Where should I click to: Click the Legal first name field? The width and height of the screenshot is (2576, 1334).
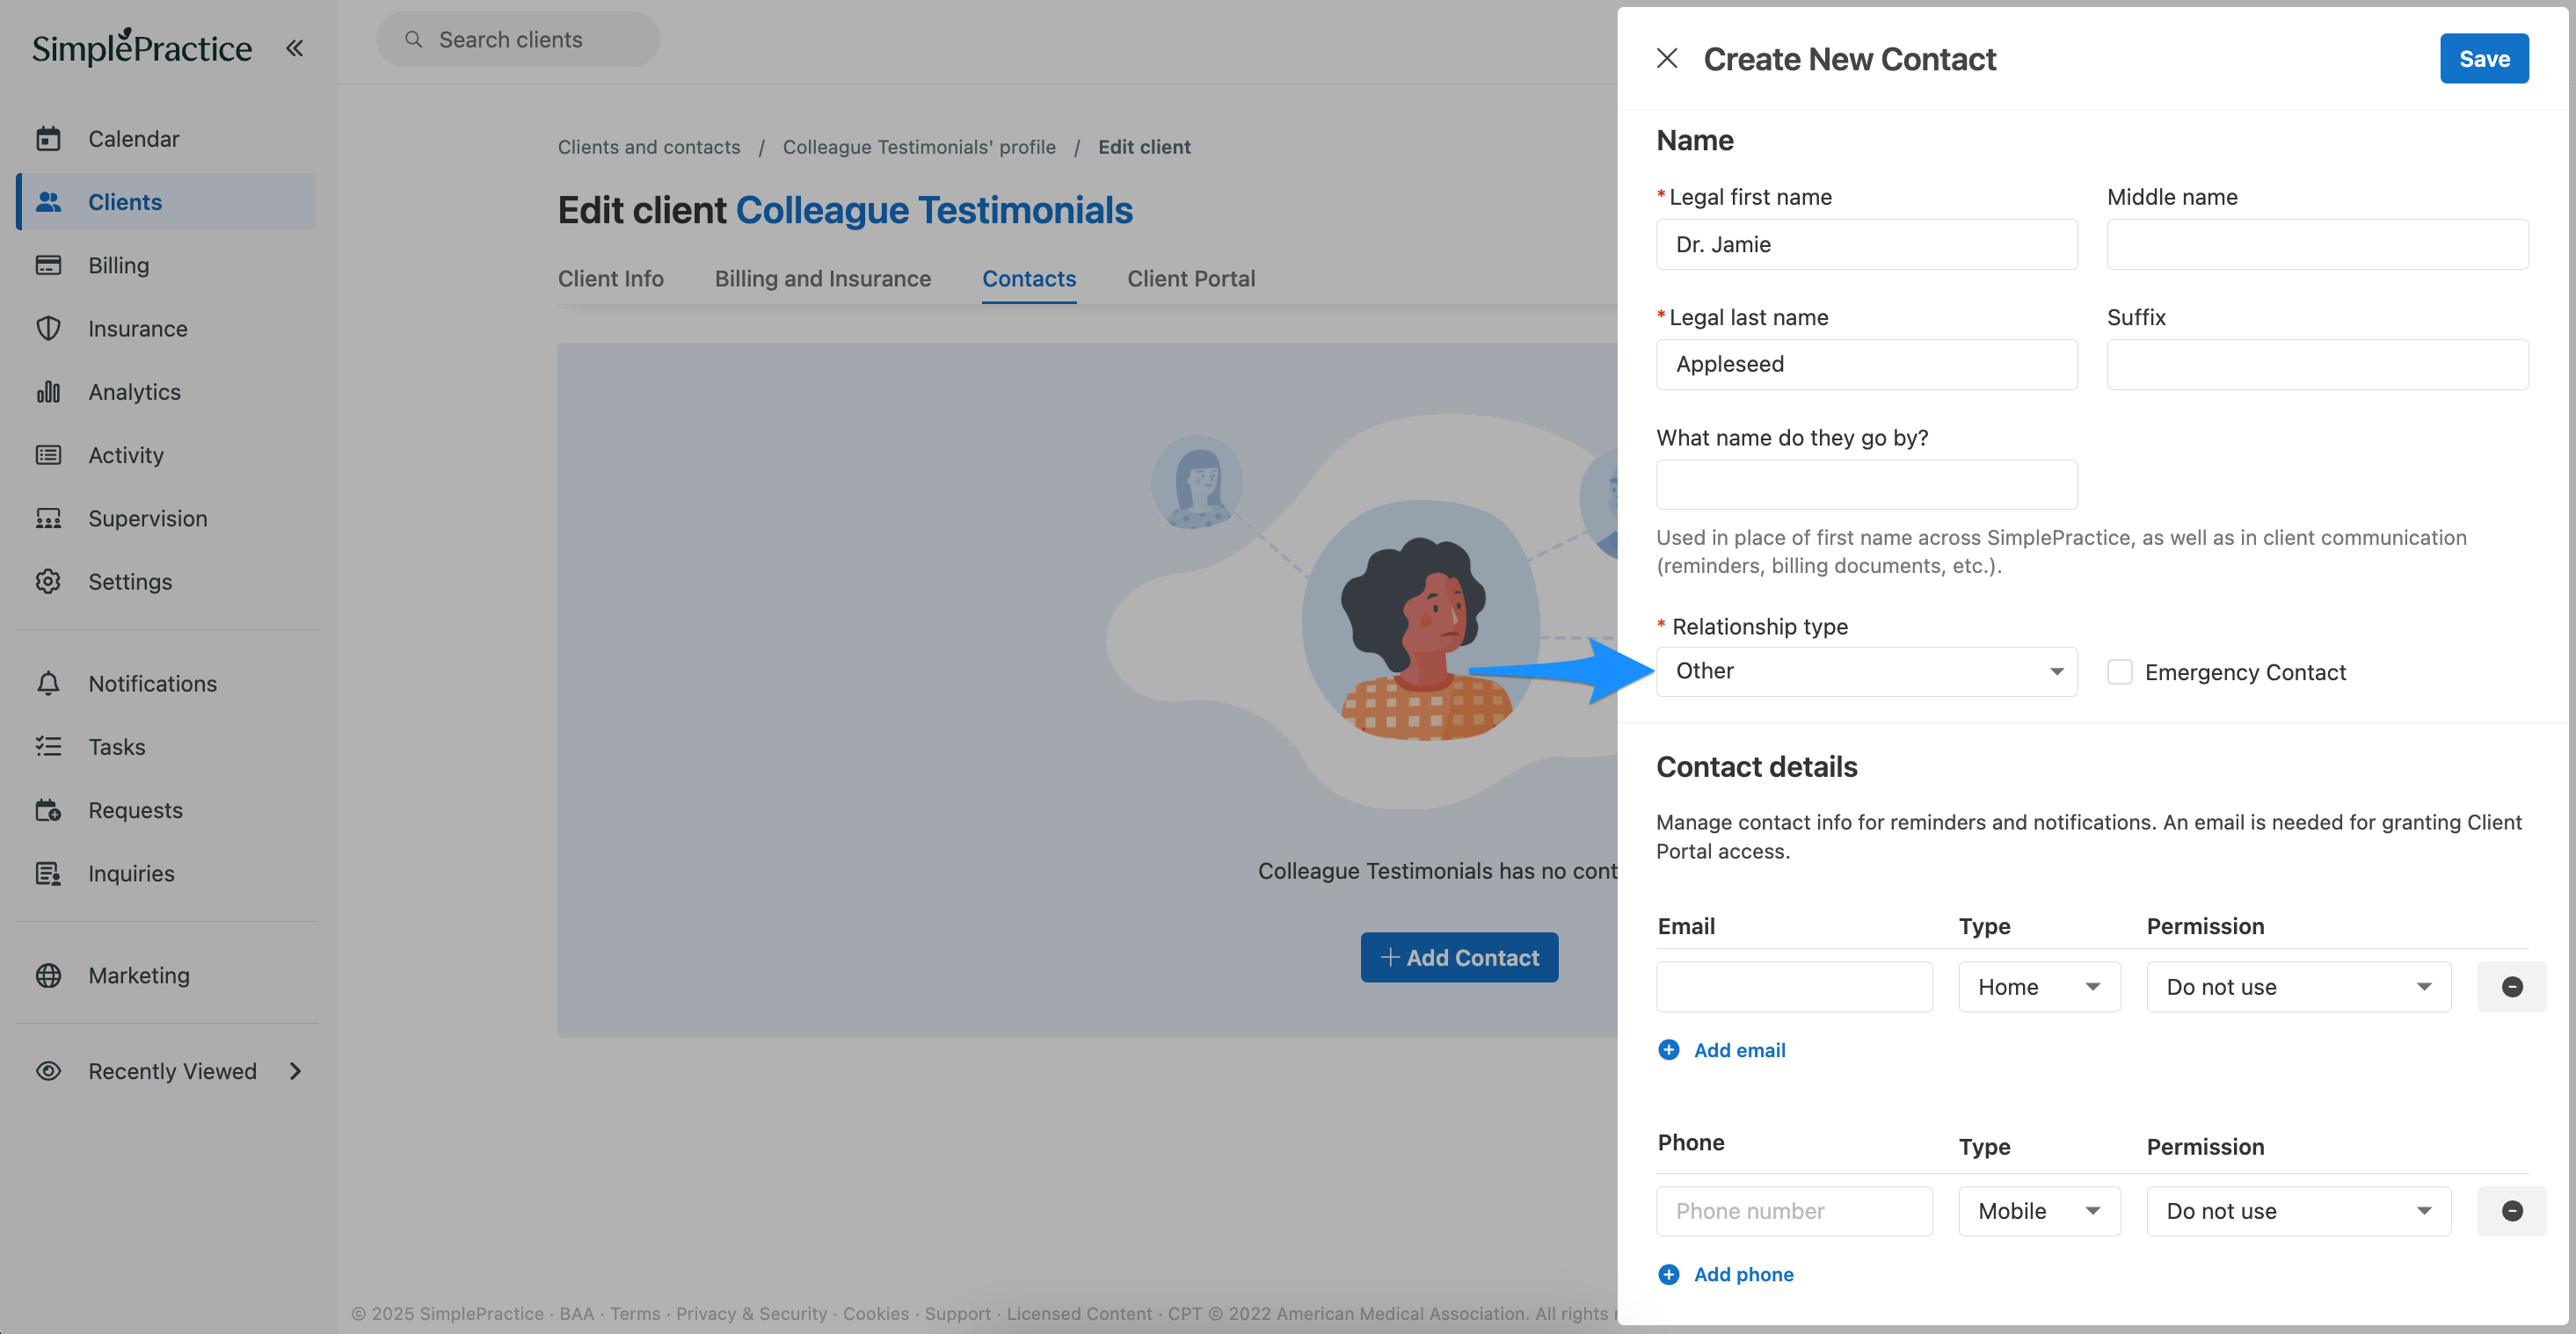(x=1867, y=243)
